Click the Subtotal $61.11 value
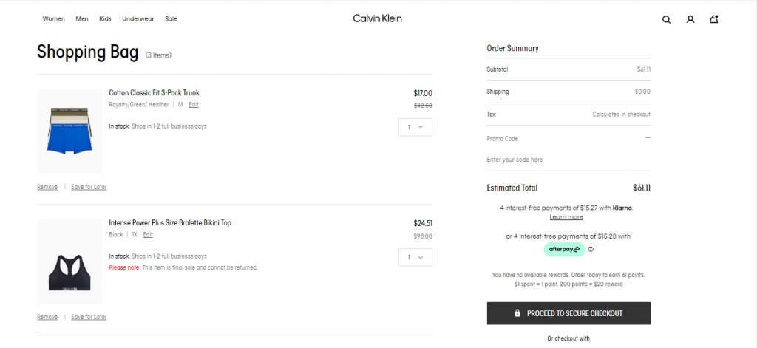 point(644,70)
